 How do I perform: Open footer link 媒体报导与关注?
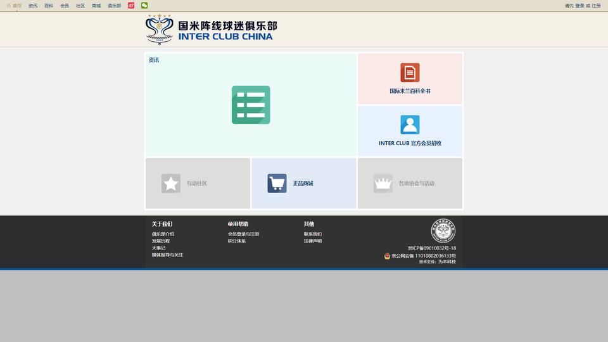click(x=167, y=255)
